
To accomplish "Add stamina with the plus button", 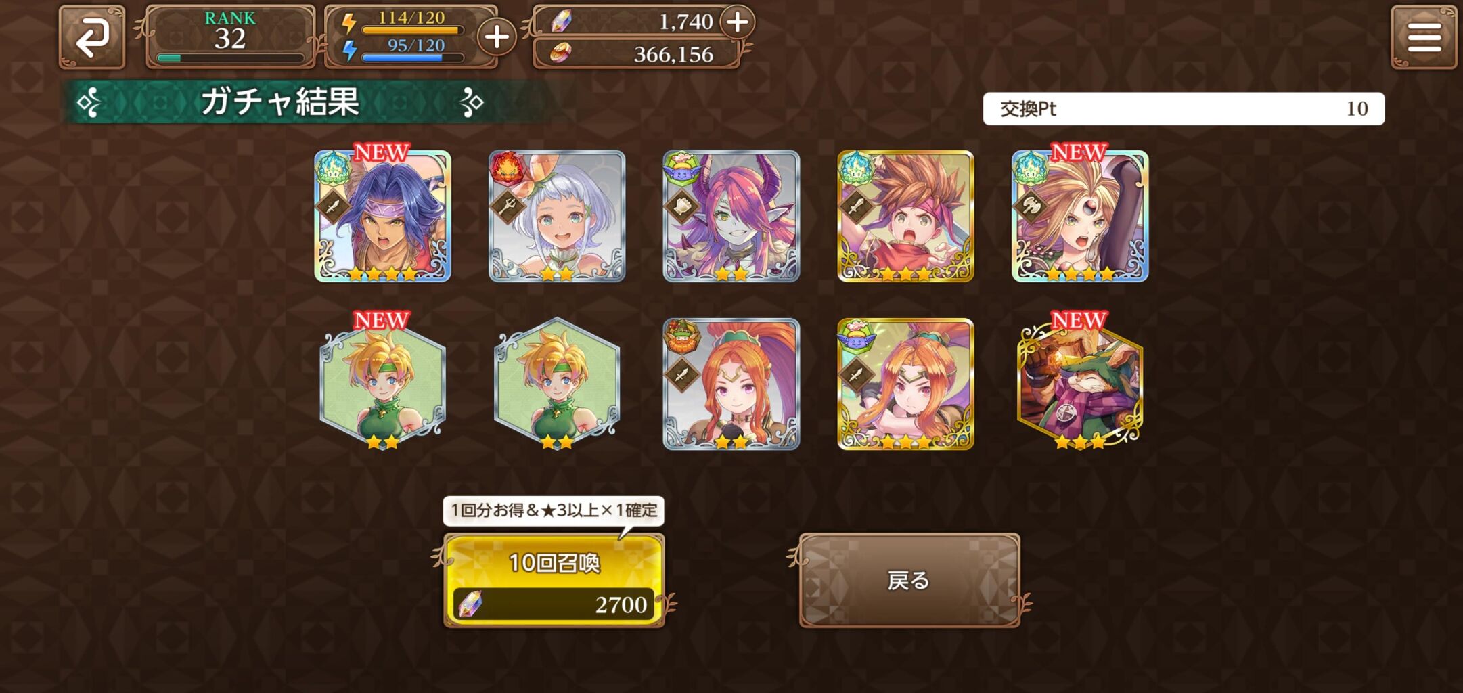I will pos(497,37).
